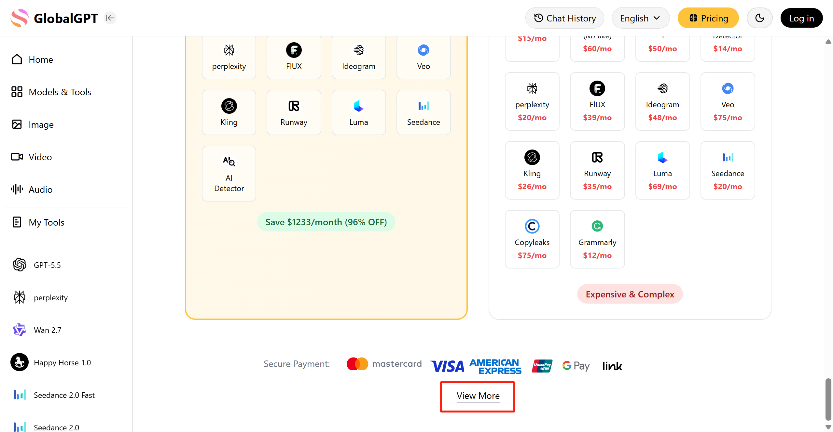The width and height of the screenshot is (833, 432).
Task: Click the $60/mo price text
Action: pyautogui.click(x=597, y=49)
